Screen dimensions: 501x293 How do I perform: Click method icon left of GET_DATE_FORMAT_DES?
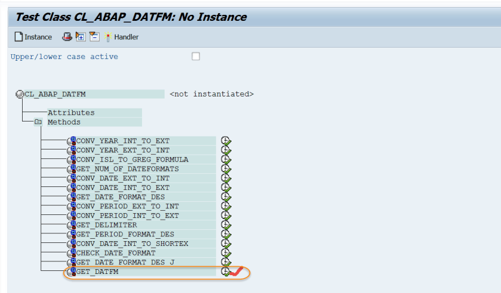tap(72, 197)
